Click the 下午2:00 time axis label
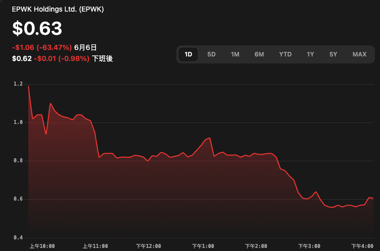Image resolution: width=380 pixels, height=251 pixels. pyautogui.click(x=256, y=246)
